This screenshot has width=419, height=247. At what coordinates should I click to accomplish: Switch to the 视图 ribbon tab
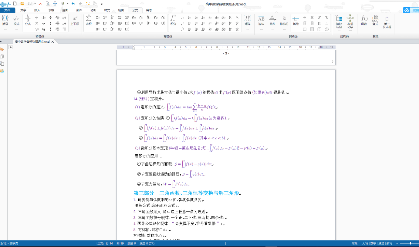(121, 10)
